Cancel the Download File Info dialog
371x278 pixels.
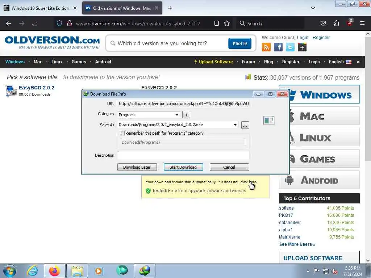(229, 167)
